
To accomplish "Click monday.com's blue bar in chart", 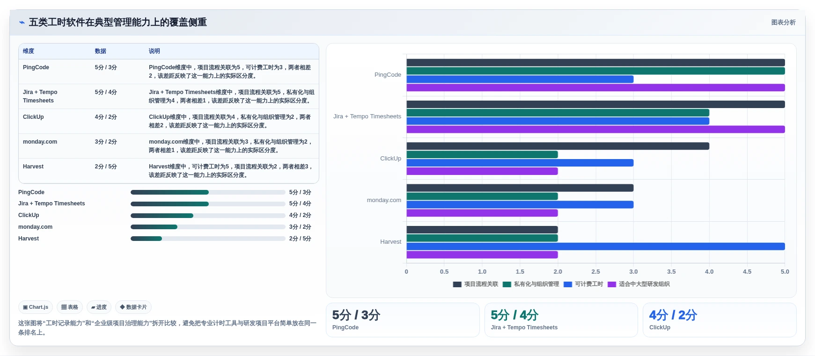I will coord(520,204).
